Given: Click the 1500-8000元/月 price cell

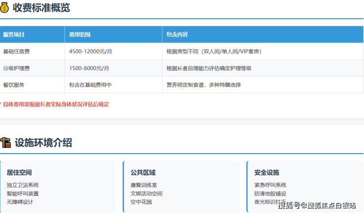Looking at the screenshot, I should coord(89,68).
